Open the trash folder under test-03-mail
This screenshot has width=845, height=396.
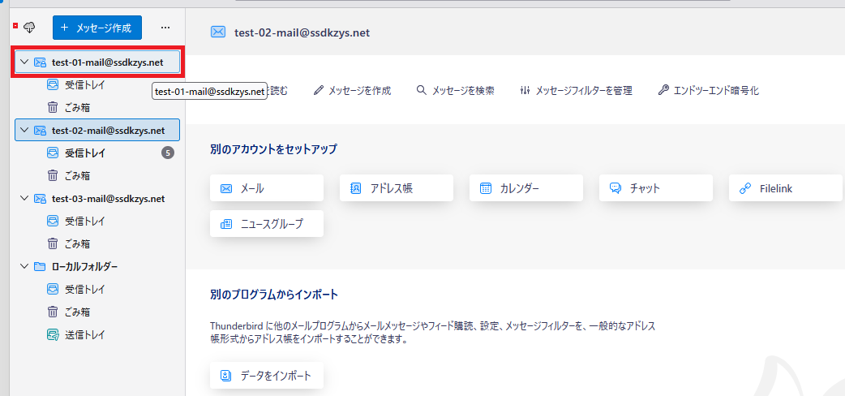click(76, 243)
